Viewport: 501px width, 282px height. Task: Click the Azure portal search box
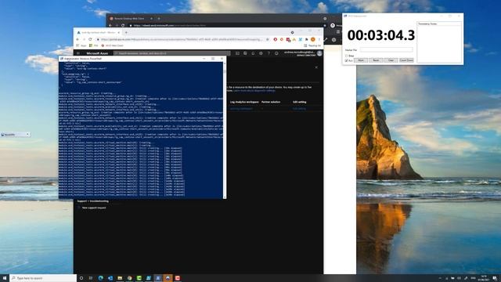tap(172, 53)
